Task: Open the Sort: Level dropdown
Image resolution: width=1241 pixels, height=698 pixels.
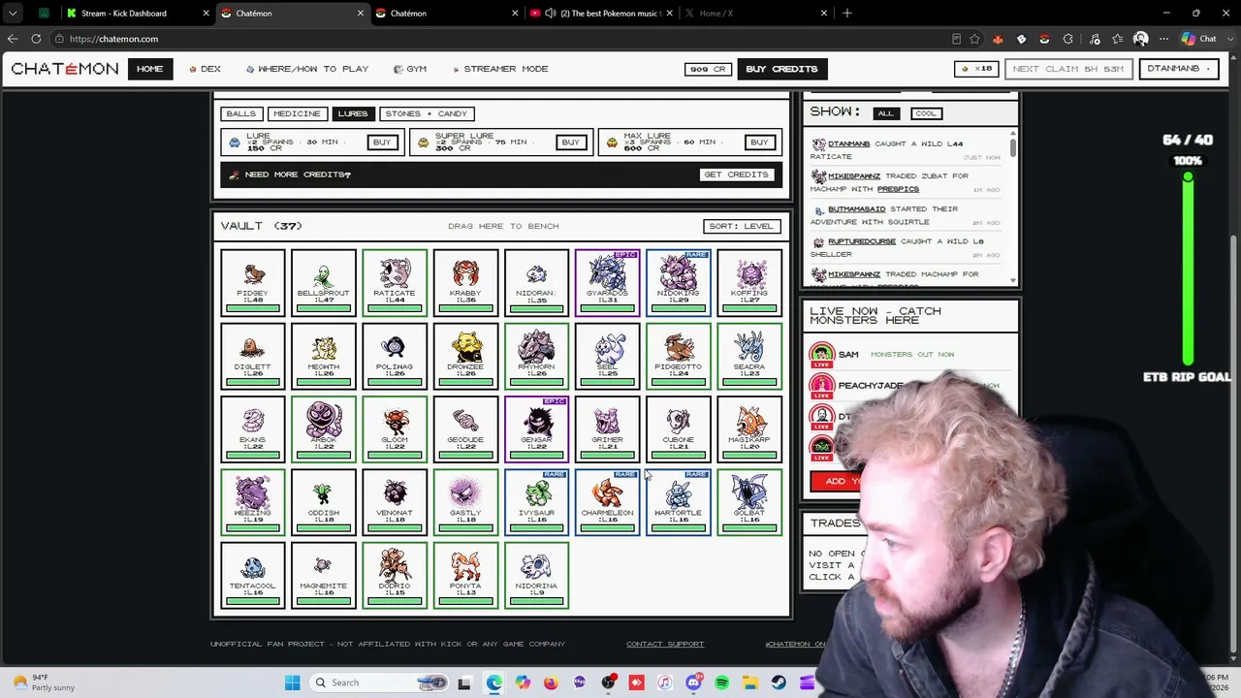Action: tap(742, 226)
